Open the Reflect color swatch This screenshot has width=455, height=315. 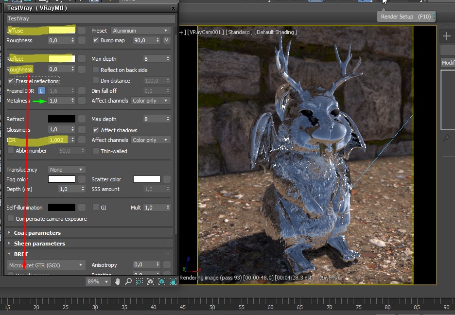[62, 59]
